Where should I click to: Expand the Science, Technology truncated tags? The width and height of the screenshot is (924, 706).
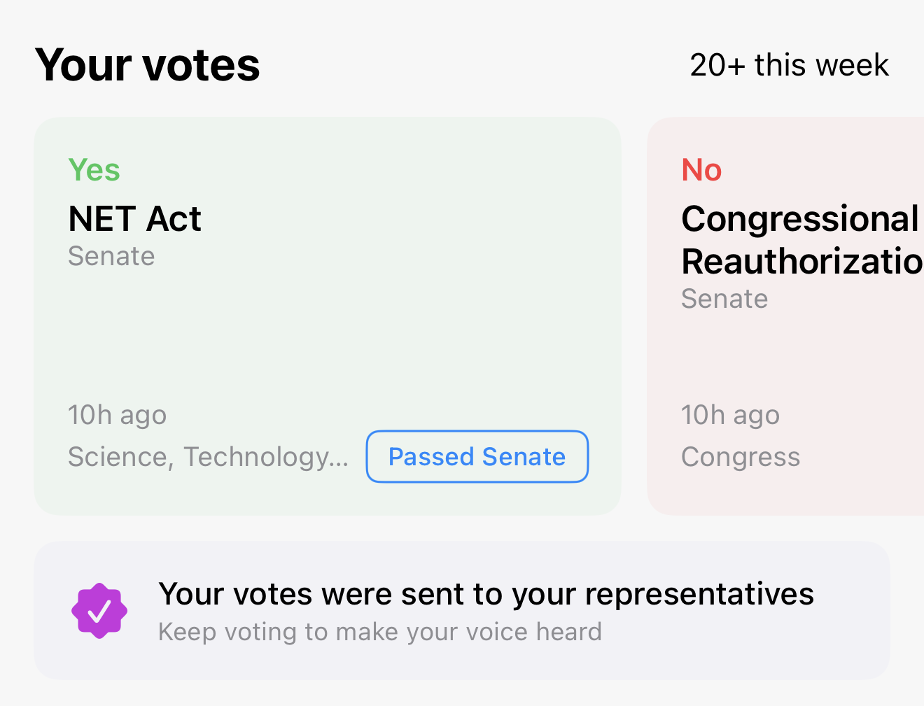coord(208,456)
